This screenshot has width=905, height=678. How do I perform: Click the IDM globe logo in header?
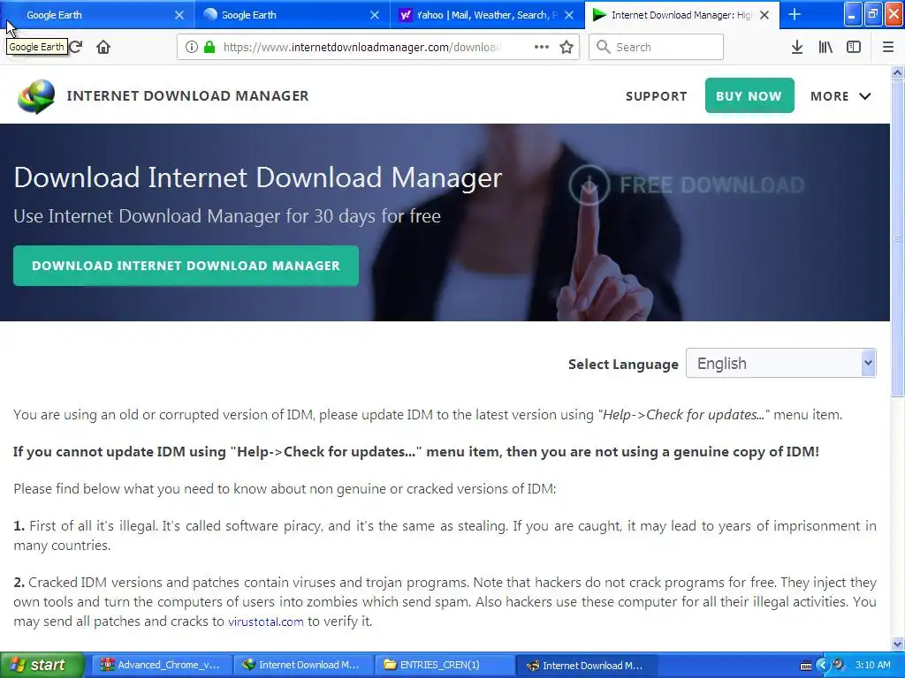click(x=36, y=96)
